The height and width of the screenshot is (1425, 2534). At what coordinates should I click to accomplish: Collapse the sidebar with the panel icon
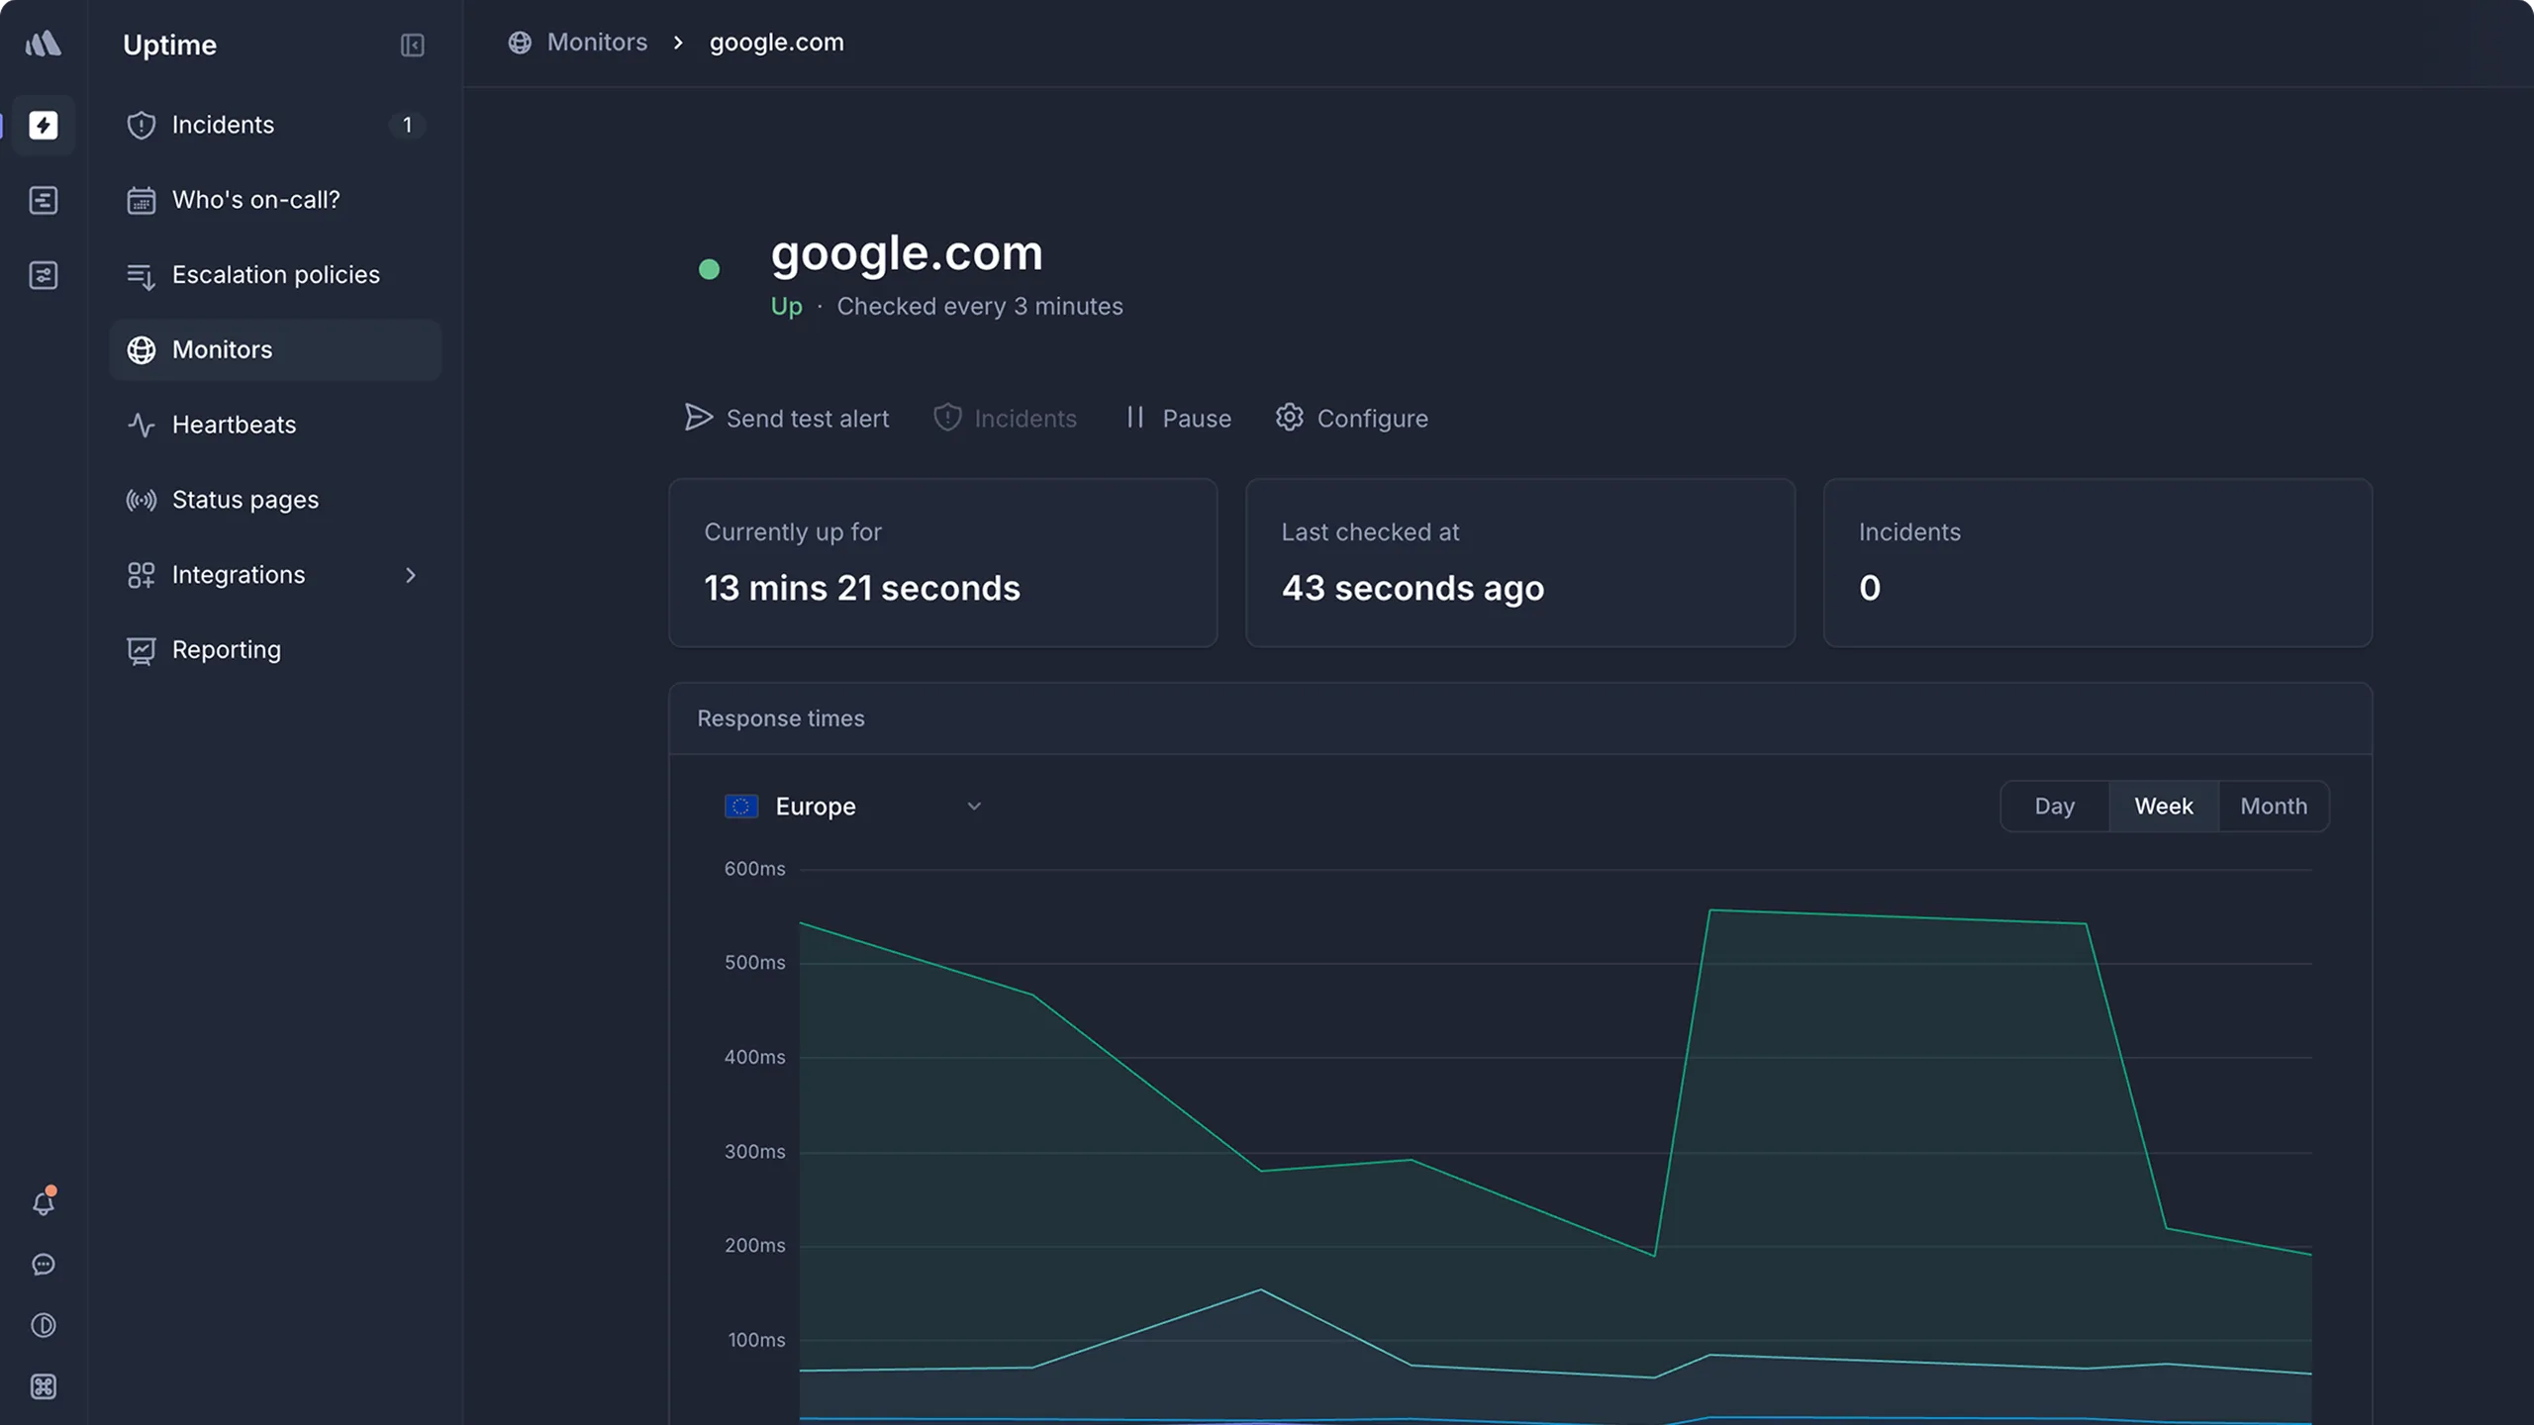tap(412, 46)
